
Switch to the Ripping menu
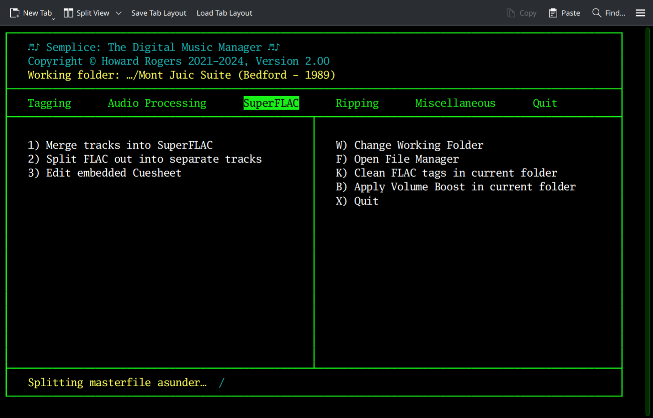[x=357, y=103]
